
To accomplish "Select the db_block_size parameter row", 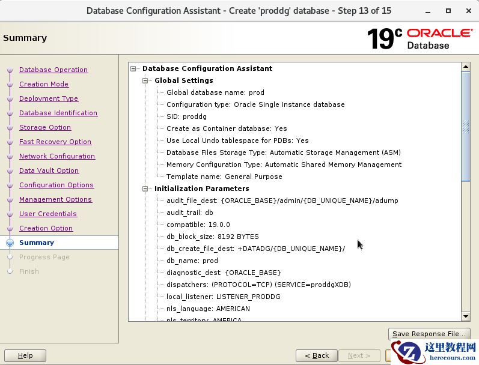I will [213, 237].
